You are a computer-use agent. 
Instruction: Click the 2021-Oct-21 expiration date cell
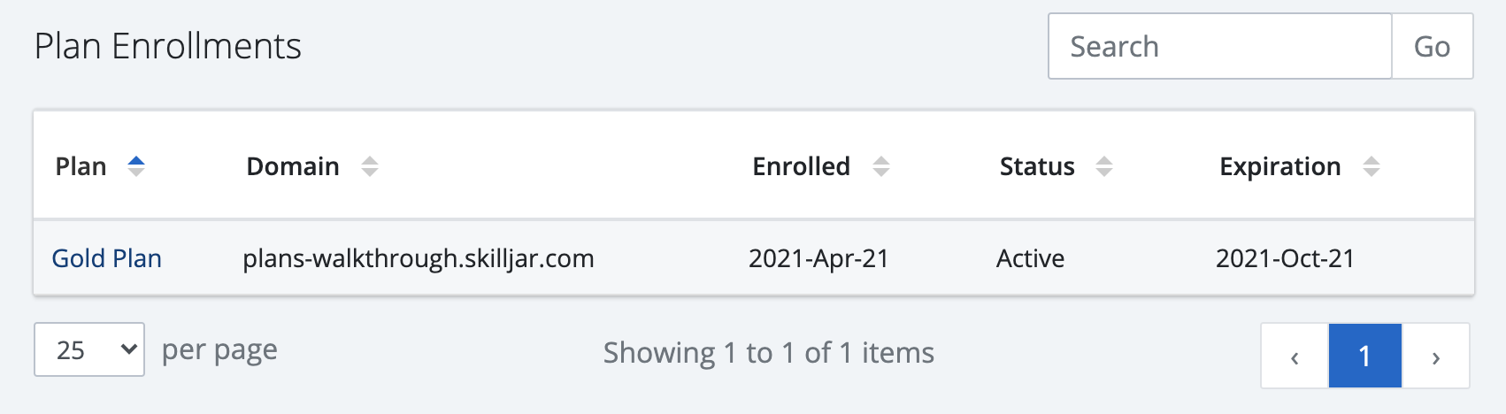pos(1285,258)
